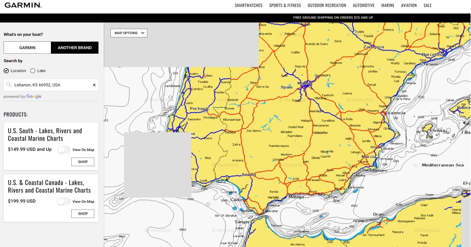Expand the Map Options dropdown

point(129,33)
